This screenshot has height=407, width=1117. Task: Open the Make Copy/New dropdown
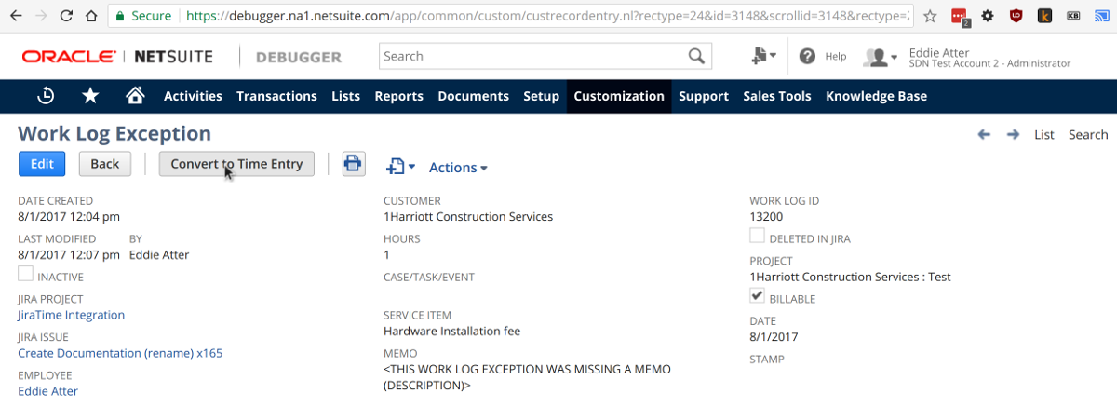coord(400,167)
